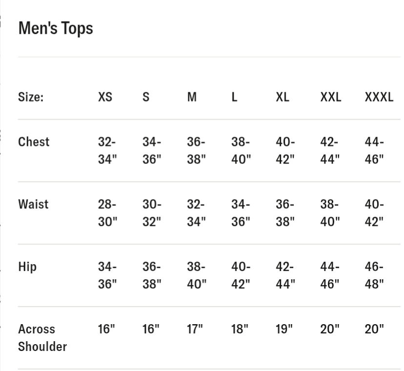Click chest measurement 36-38" for M
Viewport: 404px width, 371px height.
point(196,150)
